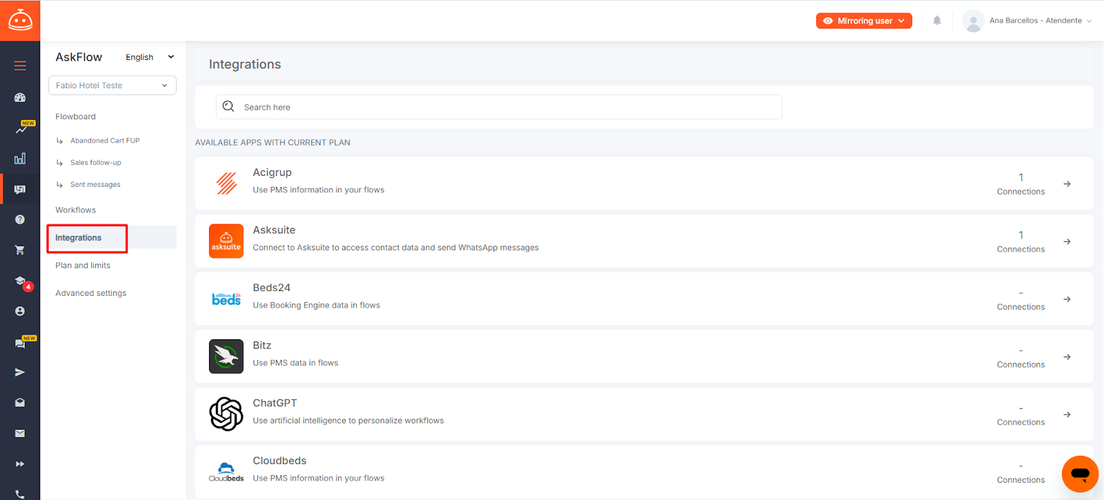The height and width of the screenshot is (500, 1104).
Task: Click the Asksuite orange app logo
Action: pyautogui.click(x=226, y=241)
